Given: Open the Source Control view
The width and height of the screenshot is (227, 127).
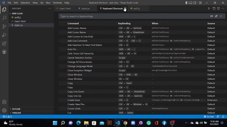Looking at the screenshot, I should (4, 26).
